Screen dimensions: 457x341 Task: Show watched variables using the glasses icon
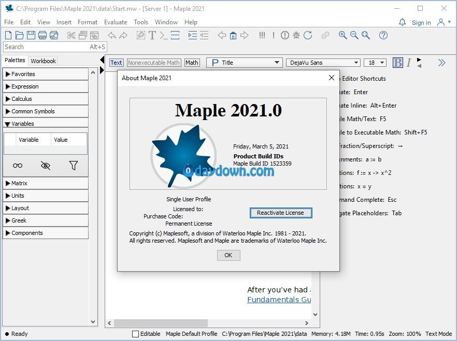[18, 166]
